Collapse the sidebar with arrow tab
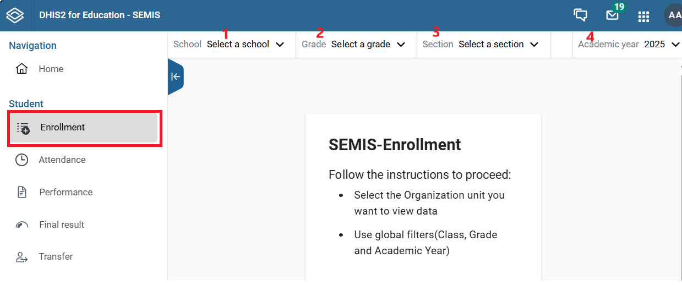 click(x=176, y=76)
